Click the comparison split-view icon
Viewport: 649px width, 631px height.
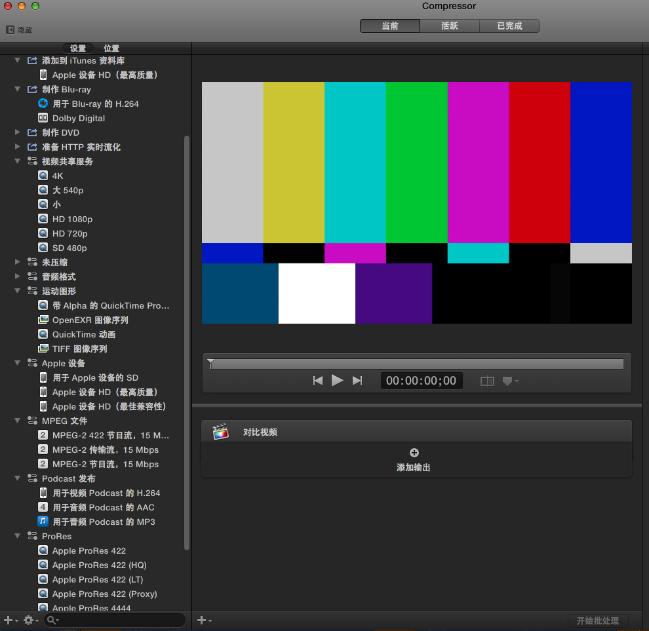tap(487, 381)
